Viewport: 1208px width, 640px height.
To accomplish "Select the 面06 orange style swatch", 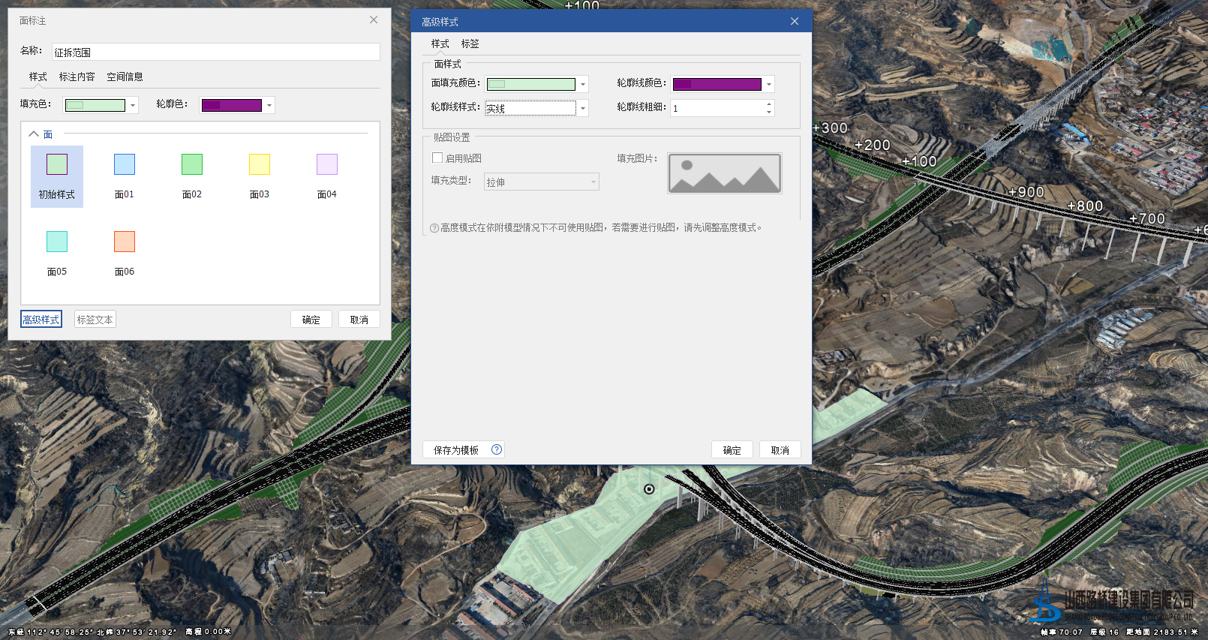I will coord(125,242).
